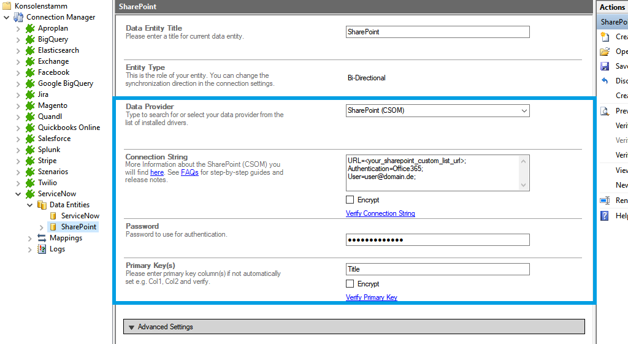Click the Verify Connection String link
The width and height of the screenshot is (628, 344).
point(380,213)
